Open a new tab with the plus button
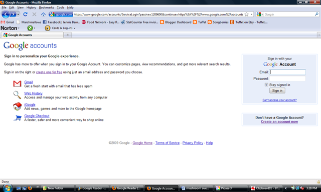Screen dimensions: 321x192 coord(68,35)
